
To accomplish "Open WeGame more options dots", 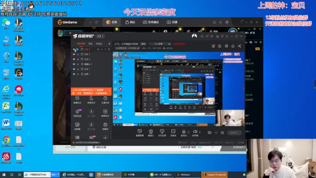I will click(241, 22).
